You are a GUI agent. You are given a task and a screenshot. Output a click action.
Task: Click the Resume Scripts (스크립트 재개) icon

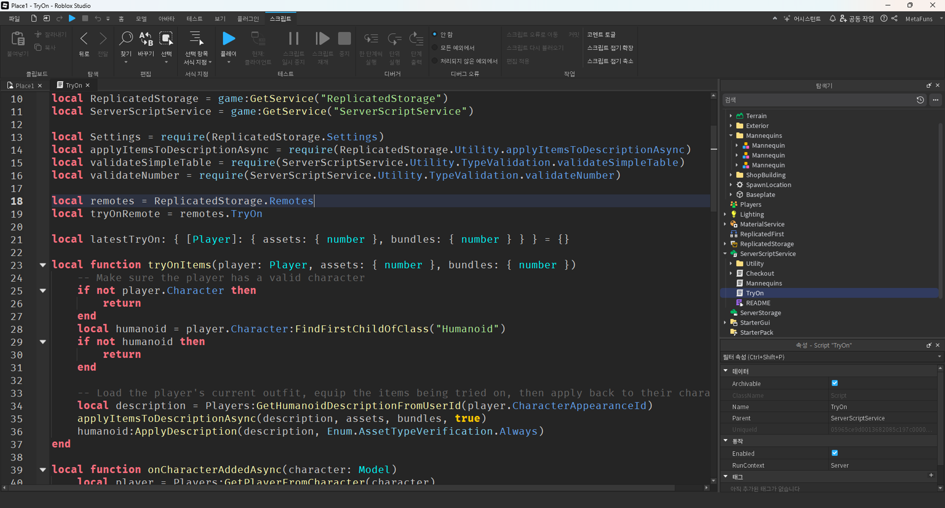coord(323,38)
